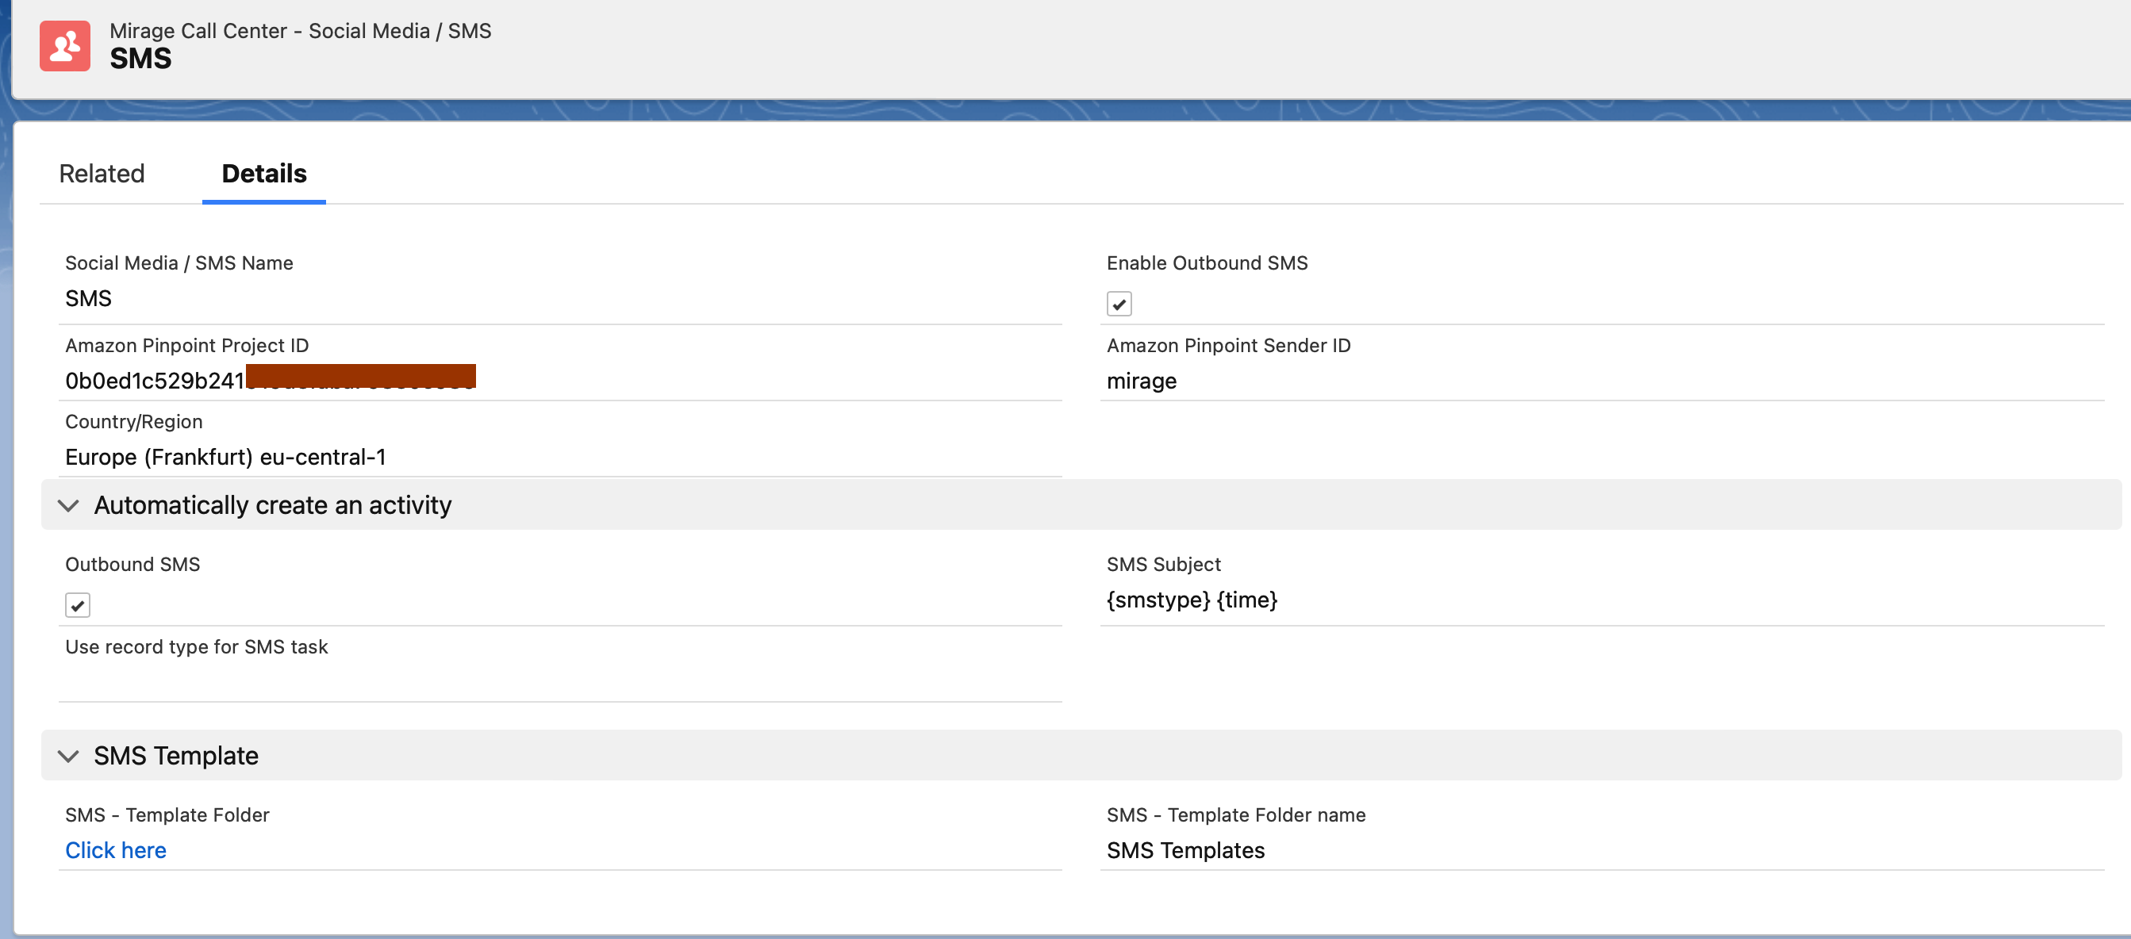Collapse the SMS Template section chevron

point(69,757)
